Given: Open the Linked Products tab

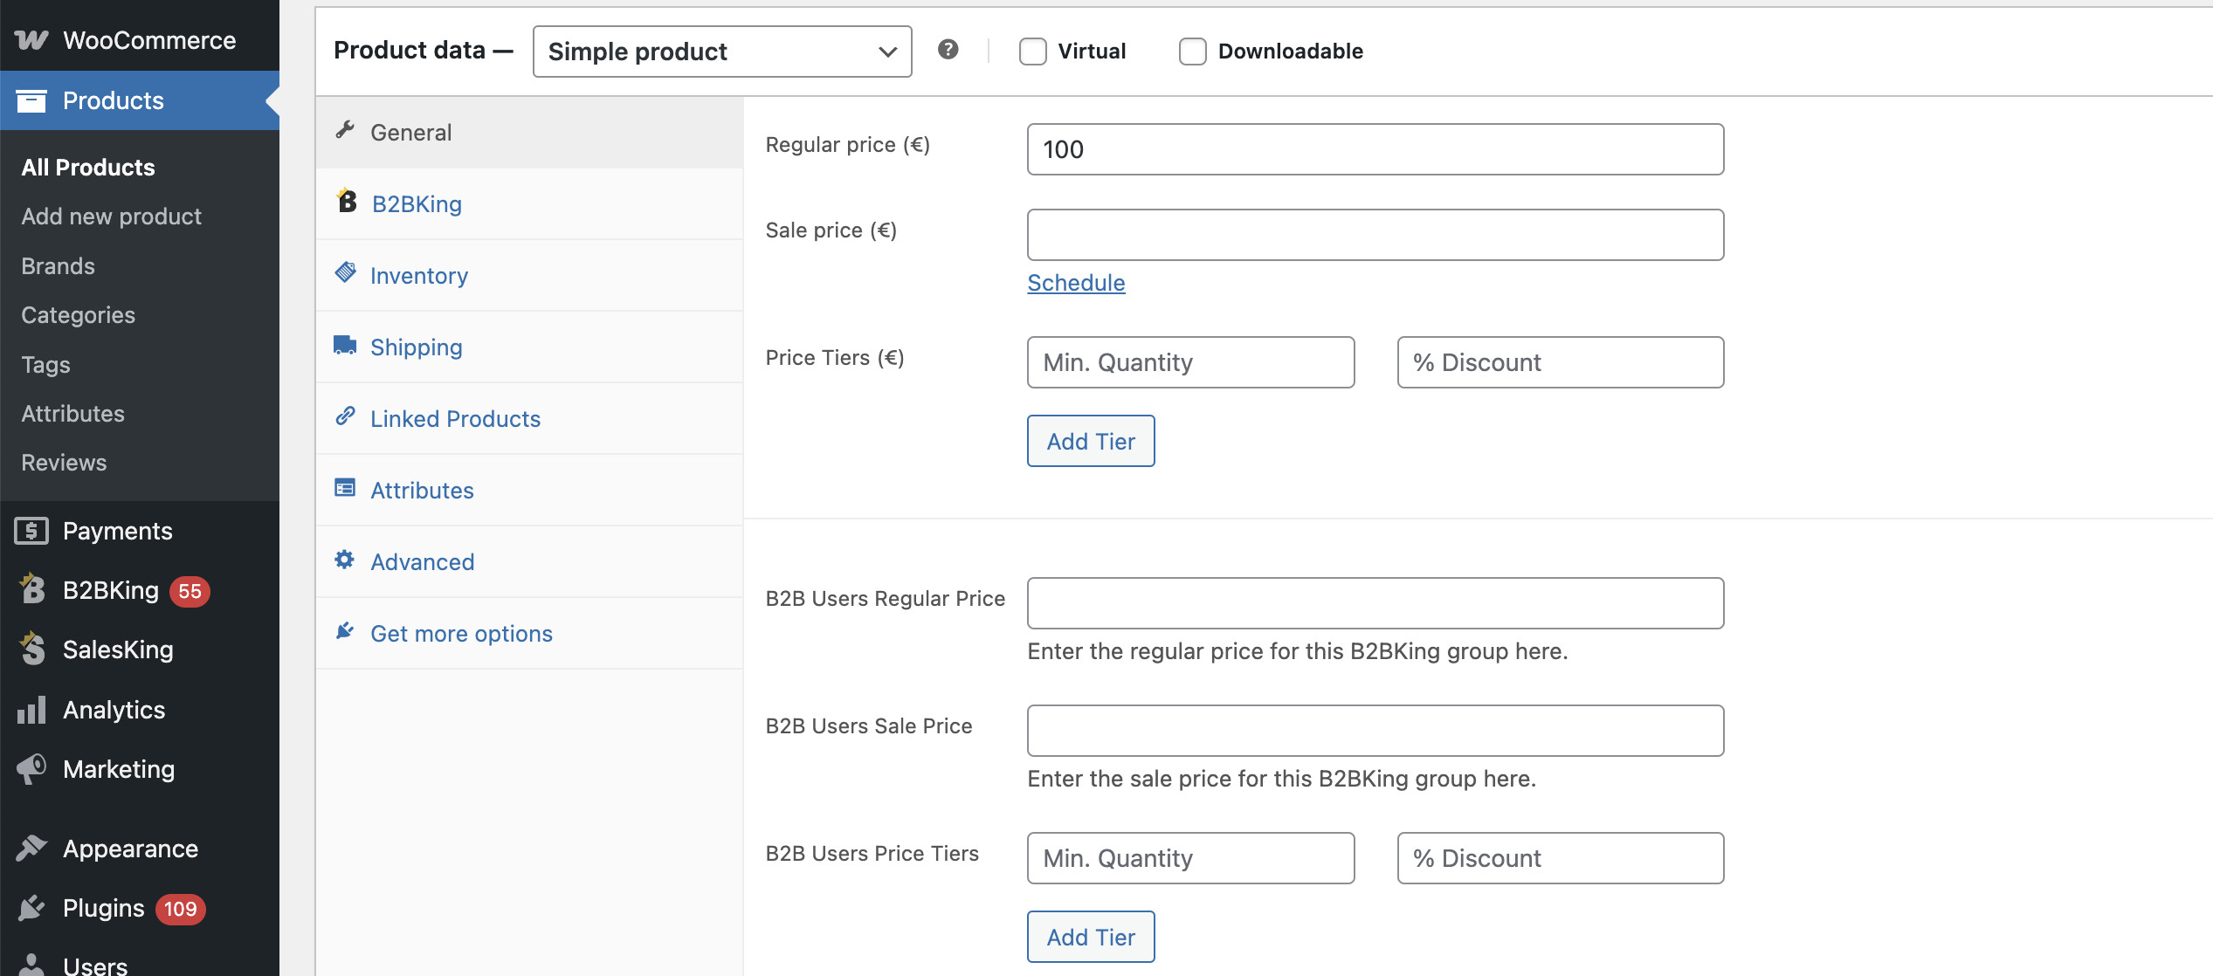Looking at the screenshot, I should tap(529, 419).
